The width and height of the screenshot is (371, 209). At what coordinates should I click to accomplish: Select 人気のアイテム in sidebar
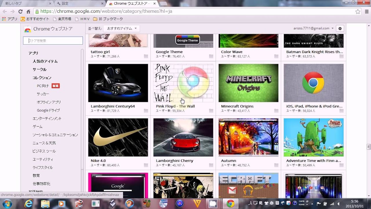(x=45, y=61)
